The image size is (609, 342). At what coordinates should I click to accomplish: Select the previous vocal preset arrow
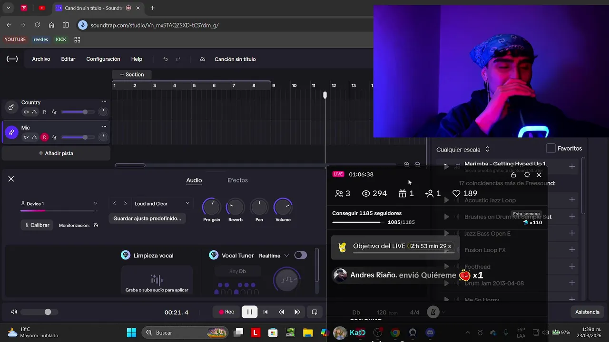(x=114, y=203)
